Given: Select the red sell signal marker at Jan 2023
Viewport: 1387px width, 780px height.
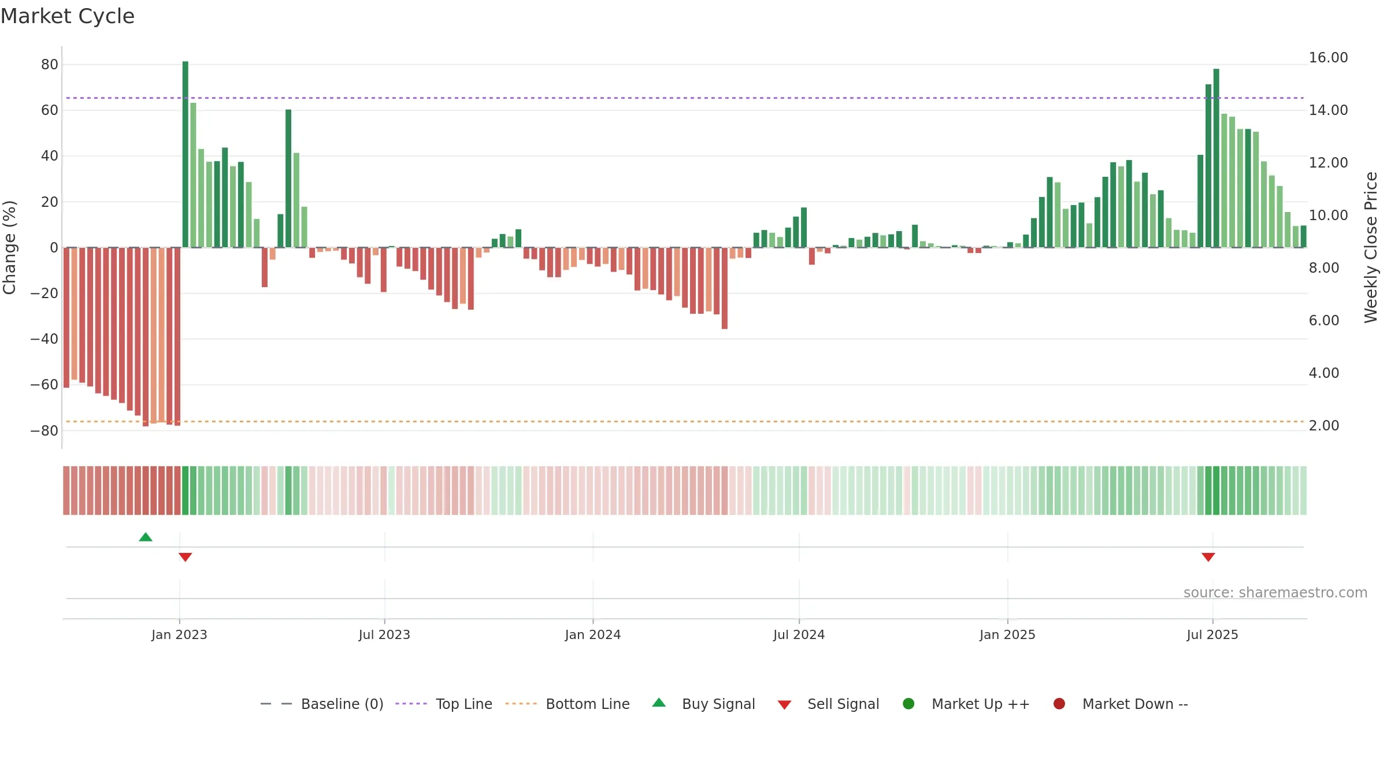Looking at the screenshot, I should coord(185,557).
